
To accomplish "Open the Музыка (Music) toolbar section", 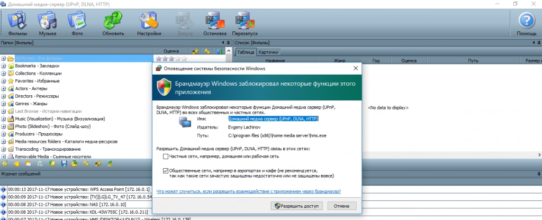I will click(47, 23).
